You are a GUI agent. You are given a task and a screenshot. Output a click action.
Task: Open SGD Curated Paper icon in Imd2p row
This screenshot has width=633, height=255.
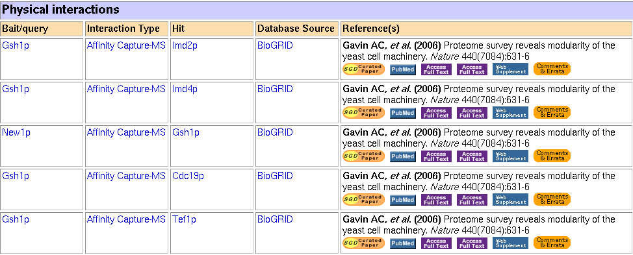click(x=363, y=69)
